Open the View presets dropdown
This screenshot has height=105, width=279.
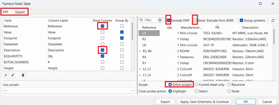click(x=69, y=91)
